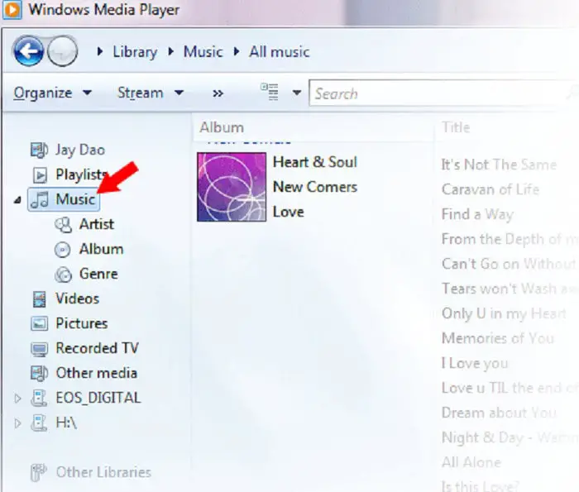Click the View options list icon
The height and width of the screenshot is (492, 579).
pyautogui.click(x=270, y=92)
